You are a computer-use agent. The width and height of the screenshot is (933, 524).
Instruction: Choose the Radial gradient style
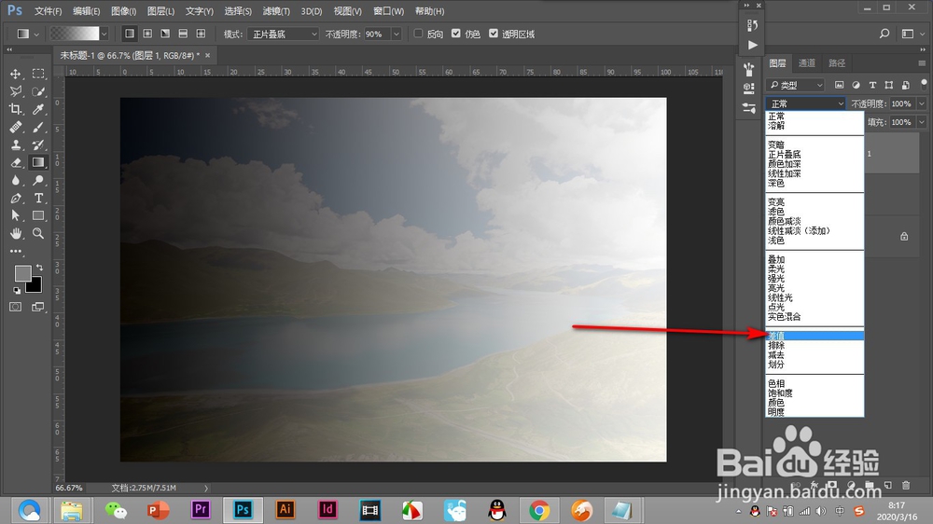(x=147, y=34)
